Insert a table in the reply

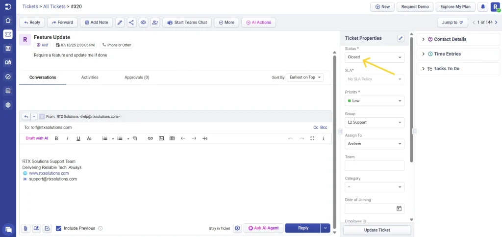tap(172, 138)
